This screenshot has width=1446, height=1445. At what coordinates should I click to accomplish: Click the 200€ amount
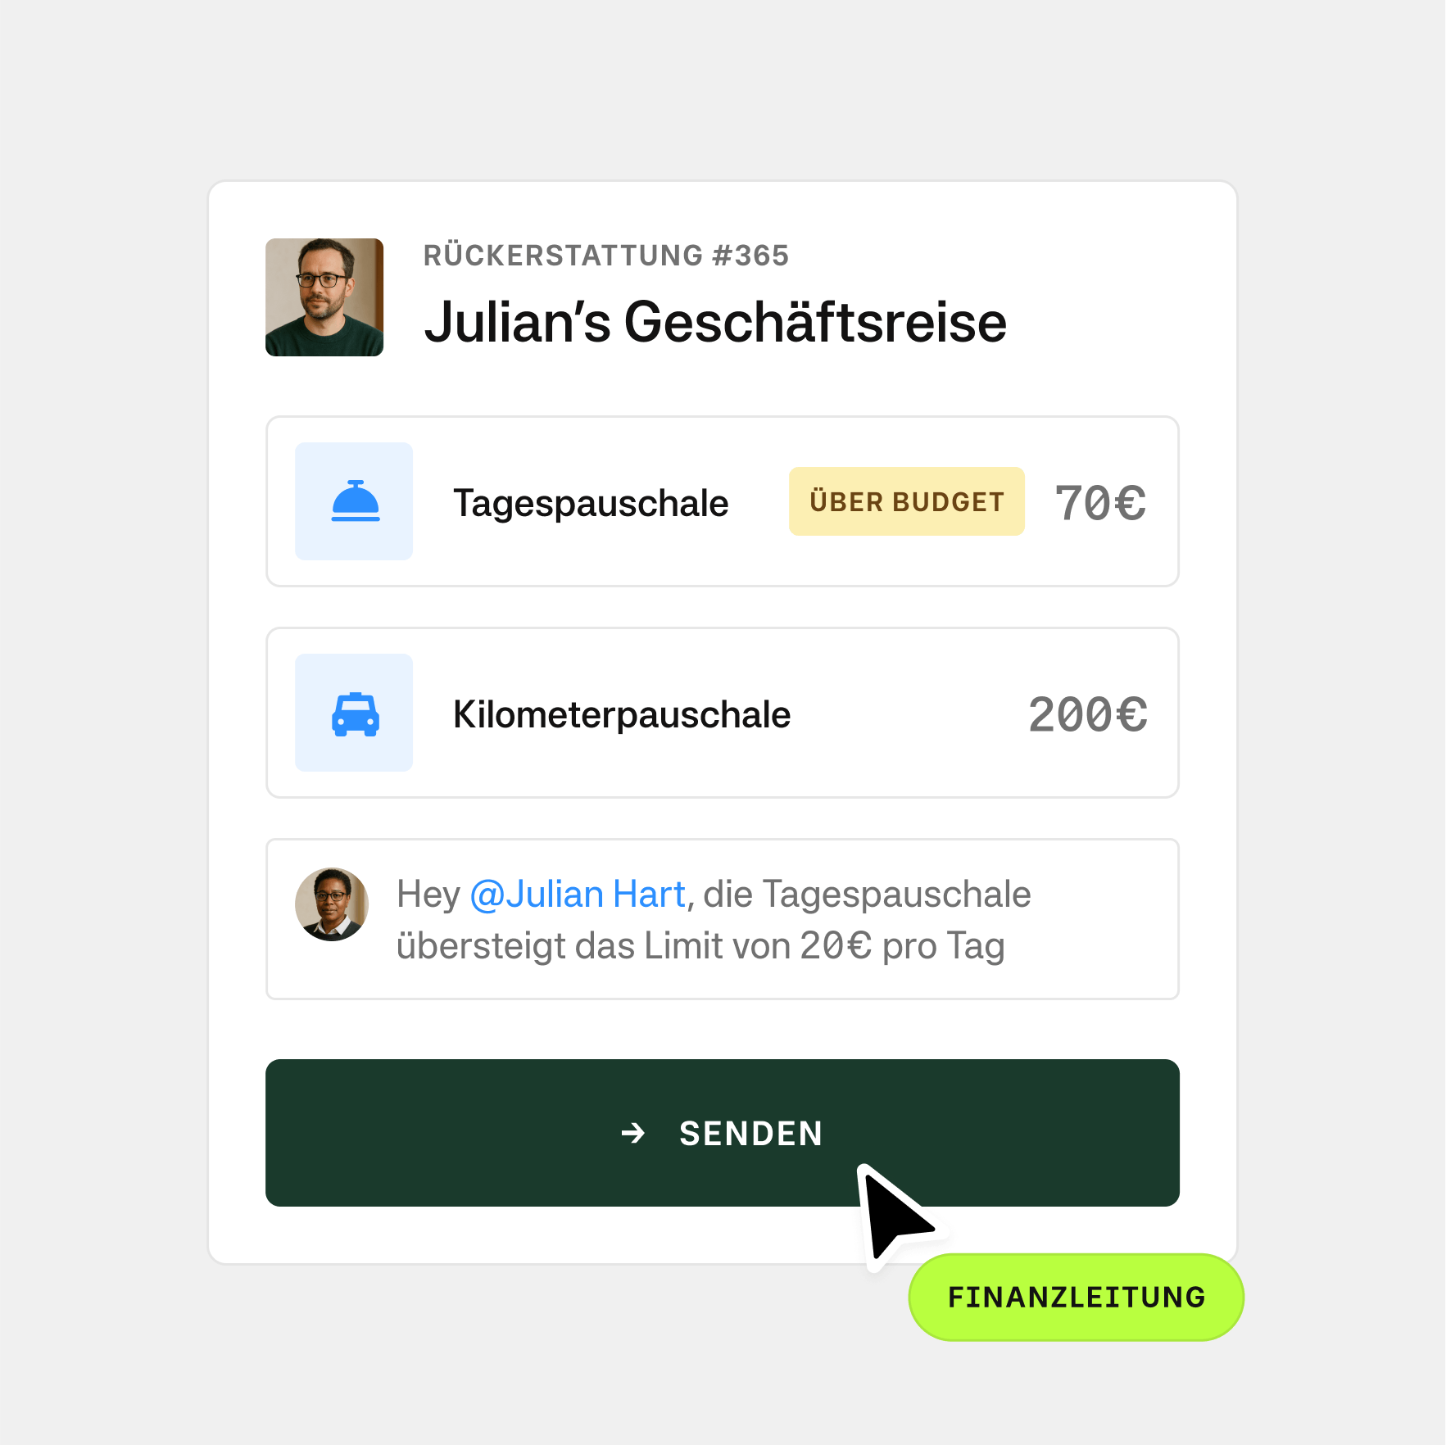click(x=1087, y=714)
